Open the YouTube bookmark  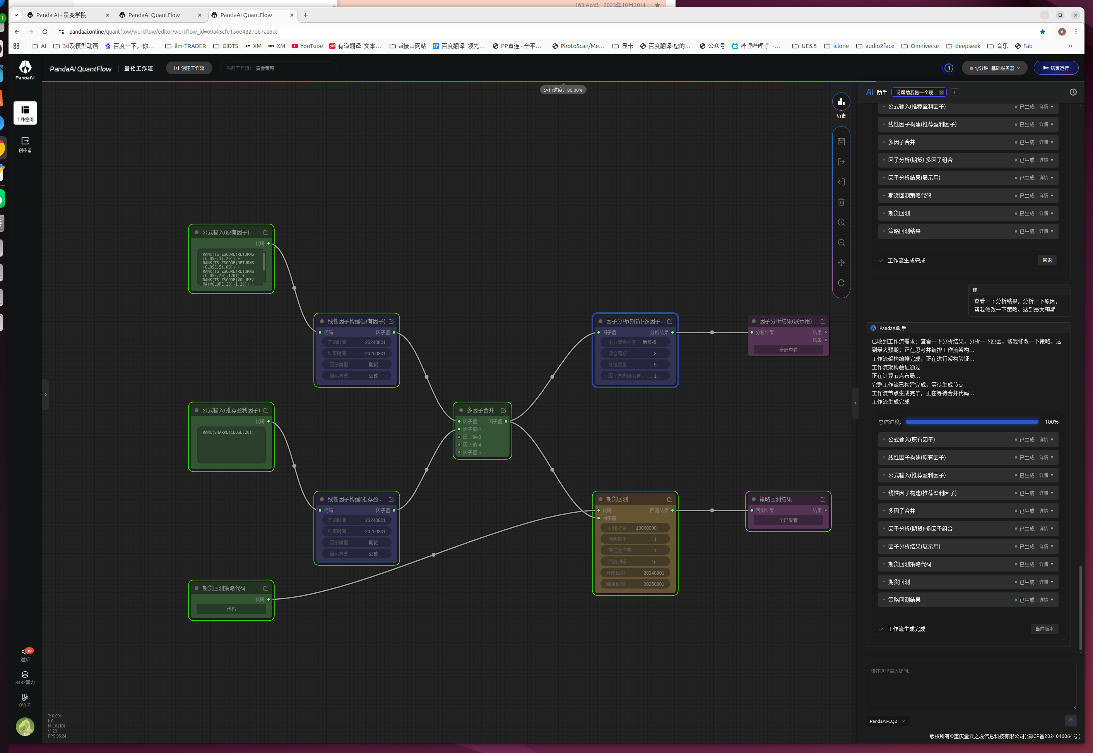pos(307,46)
